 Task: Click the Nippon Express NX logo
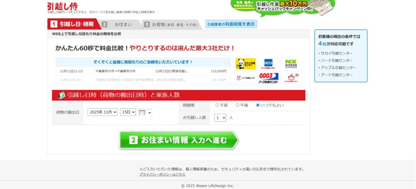click(x=291, y=64)
